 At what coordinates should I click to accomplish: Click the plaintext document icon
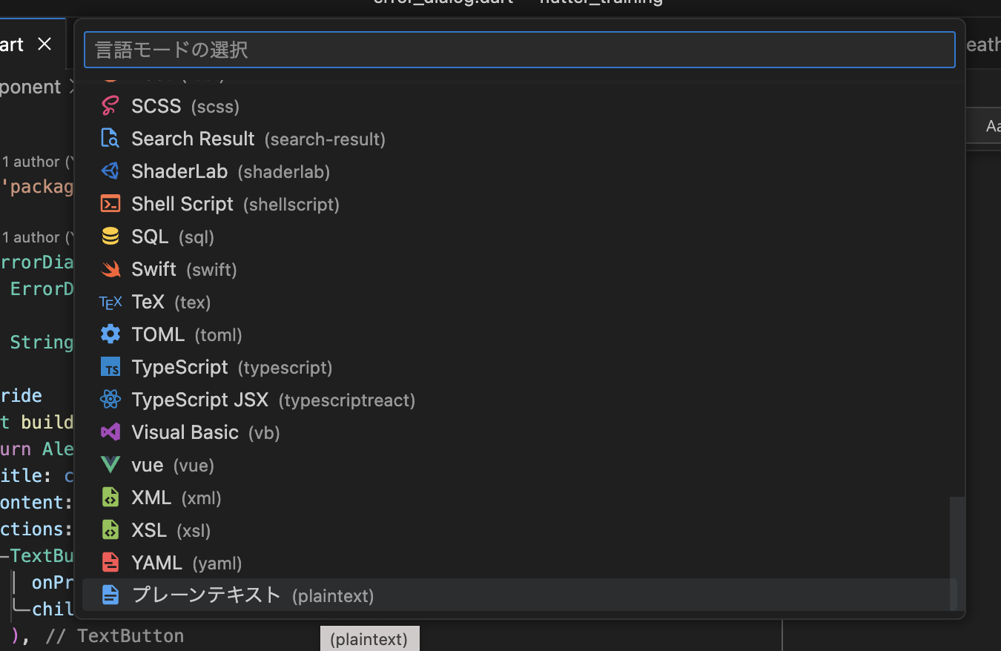(110, 595)
